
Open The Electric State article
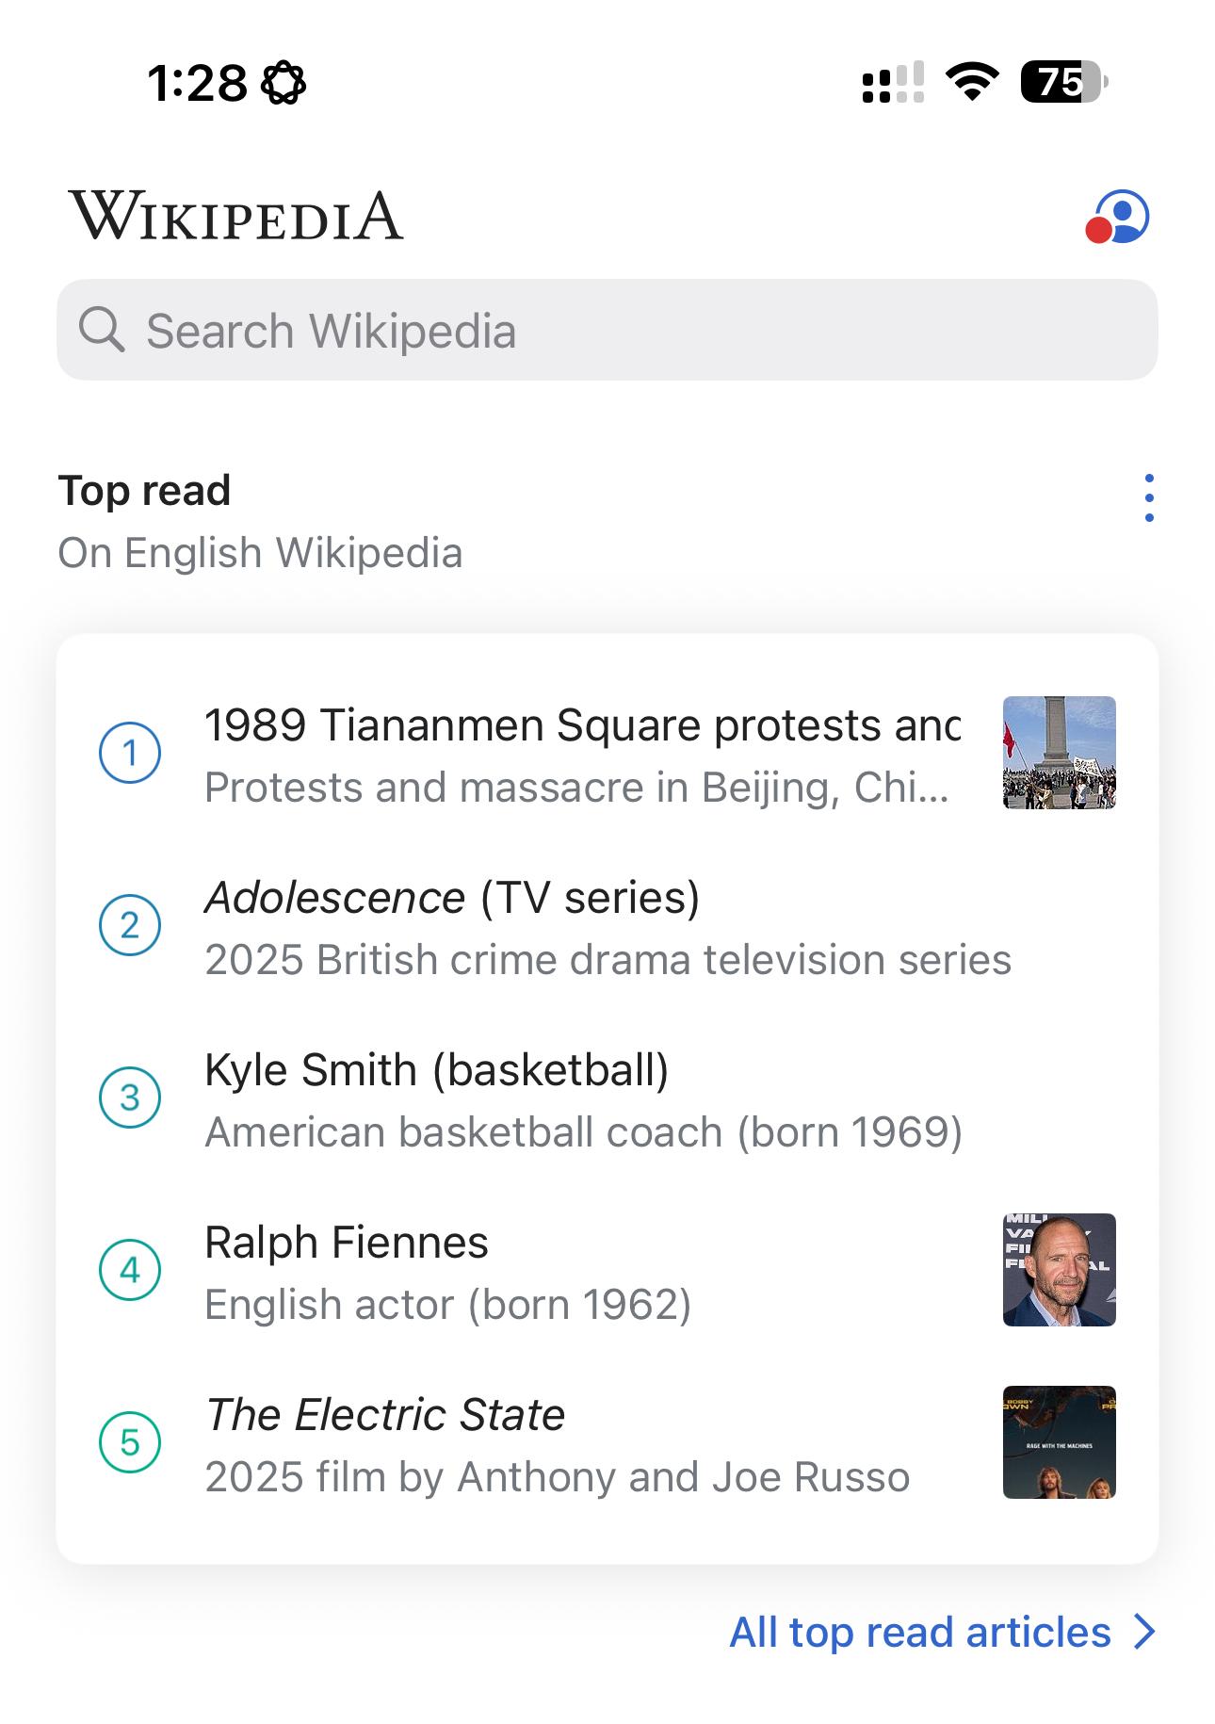coord(607,1443)
